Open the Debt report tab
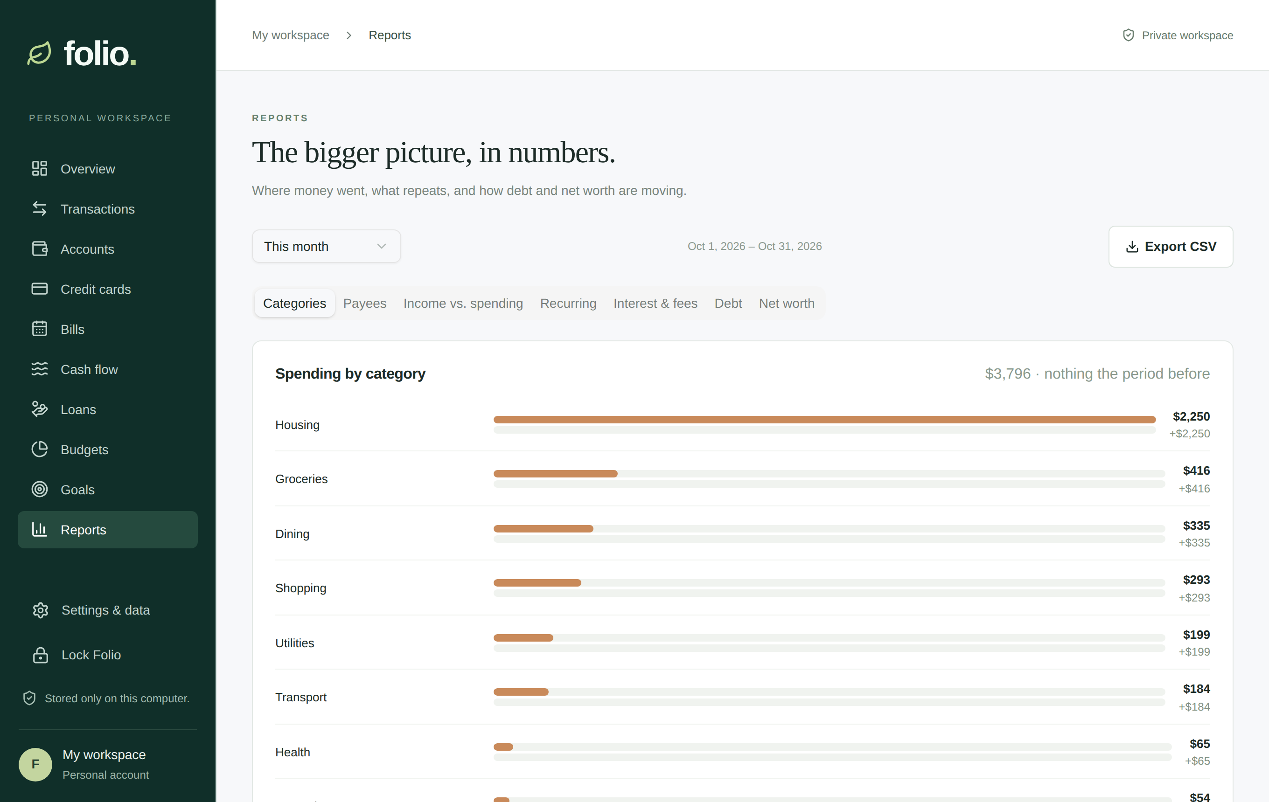This screenshot has width=1269, height=802. coord(728,304)
